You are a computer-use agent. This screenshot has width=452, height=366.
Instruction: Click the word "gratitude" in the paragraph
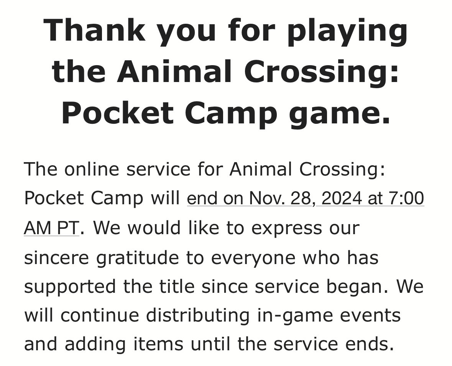[137, 257]
